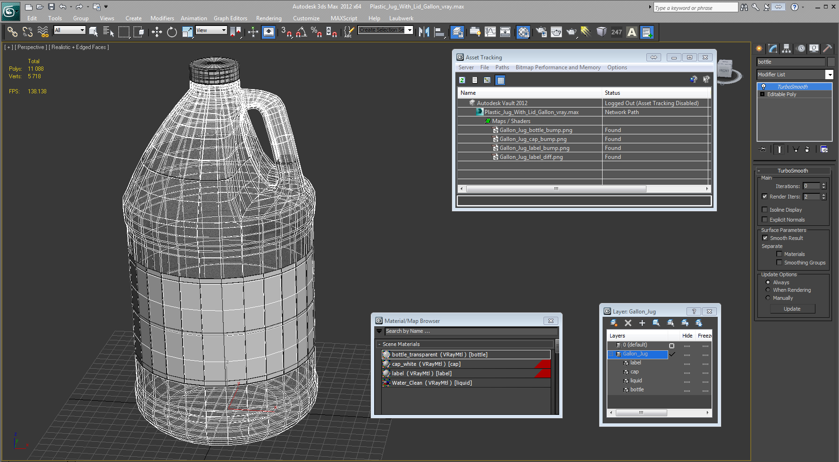The height and width of the screenshot is (462, 839).
Task: Toggle Window/Crossing selection mode
Action: [139, 32]
